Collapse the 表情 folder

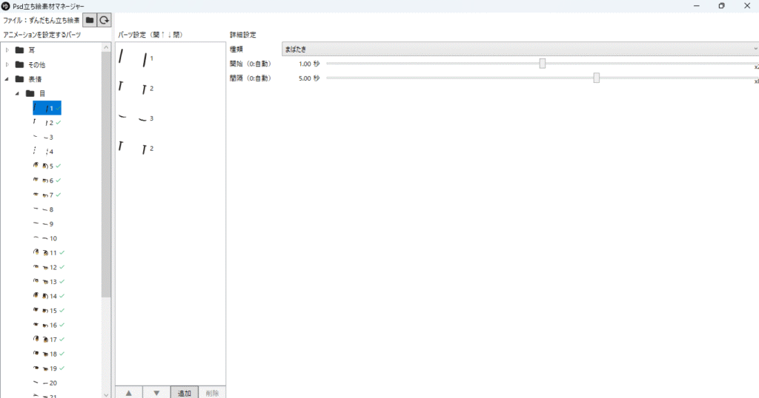point(8,79)
